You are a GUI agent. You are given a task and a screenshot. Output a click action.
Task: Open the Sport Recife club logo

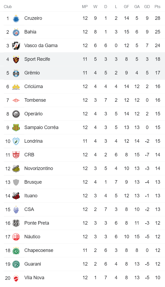click(16, 59)
